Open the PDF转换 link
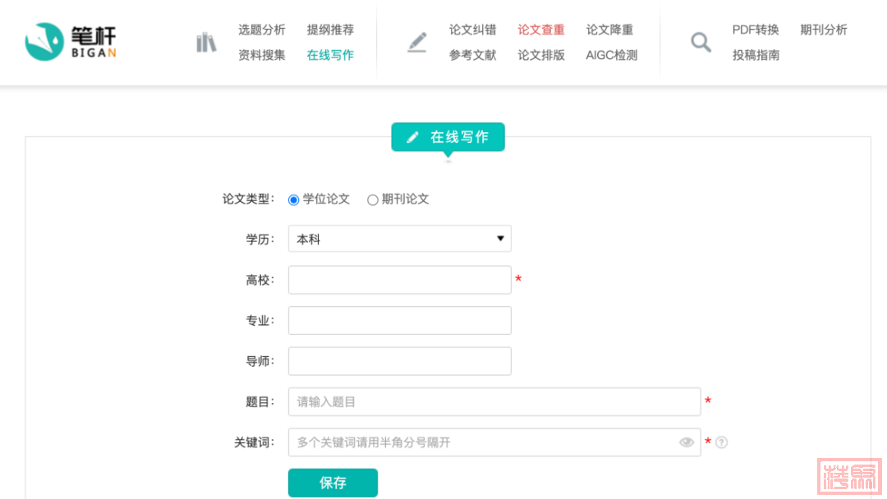887x499 pixels. click(755, 30)
